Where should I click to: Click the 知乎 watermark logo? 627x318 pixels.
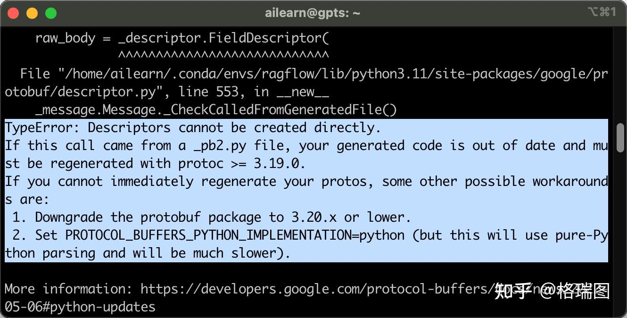click(x=513, y=291)
